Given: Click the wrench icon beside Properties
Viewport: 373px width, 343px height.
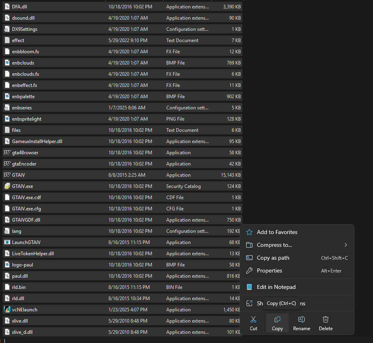Looking at the screenshot, I should pyautogui.click(x=249, y=270).
